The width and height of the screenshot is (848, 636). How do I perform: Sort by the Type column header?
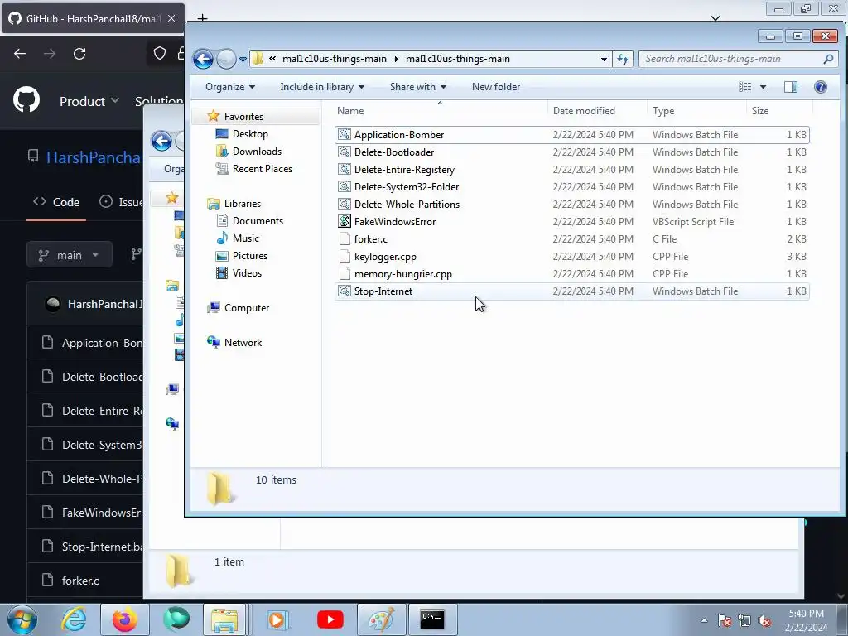tap(663, 111)
